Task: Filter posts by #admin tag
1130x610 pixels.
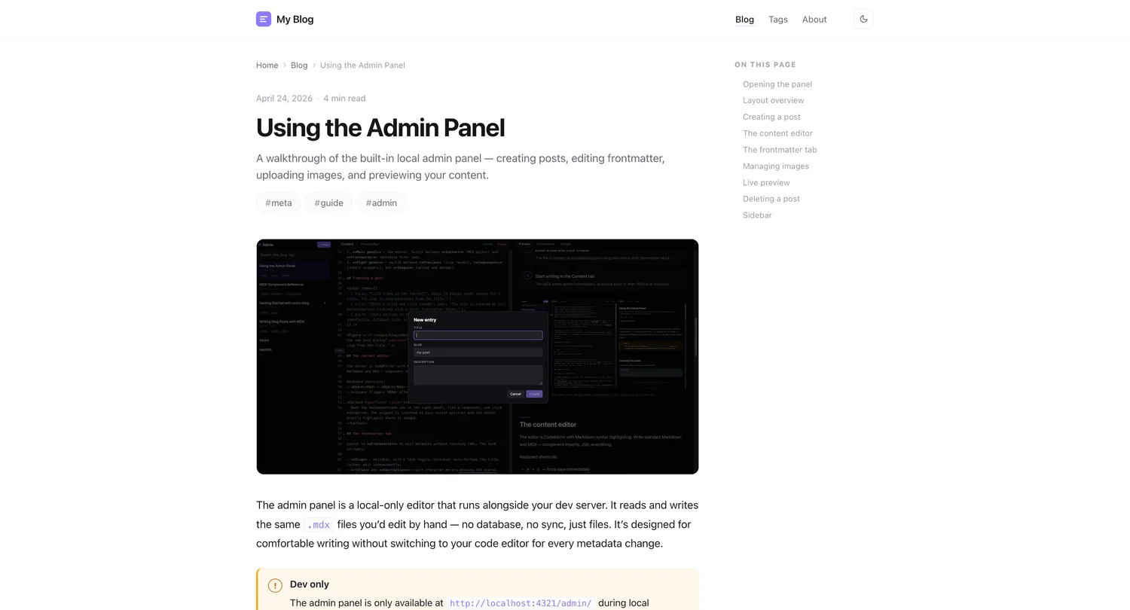Action: click(381, 203)
